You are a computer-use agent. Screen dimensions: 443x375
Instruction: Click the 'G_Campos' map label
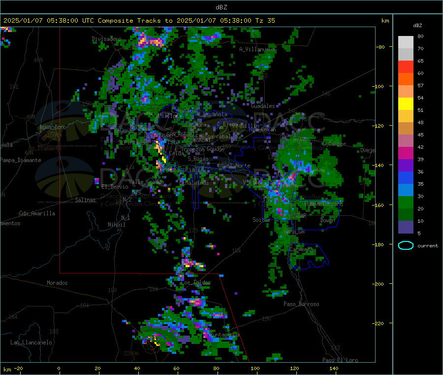pos(334,144)
